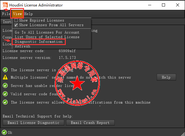The image size is (185, 136).
Task: Click Email Crash Report button
Action: [x=90, y=123]
